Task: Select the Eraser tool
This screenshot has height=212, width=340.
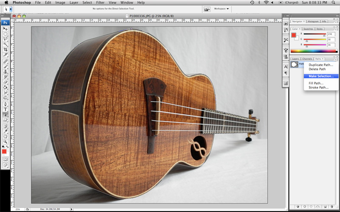Action: pyautogui.click(x=6, y=82)
